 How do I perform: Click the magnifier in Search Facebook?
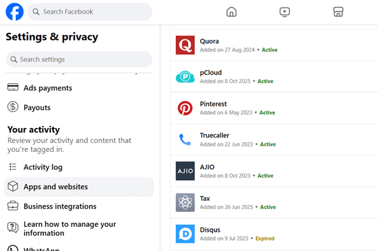click(36, 12)
